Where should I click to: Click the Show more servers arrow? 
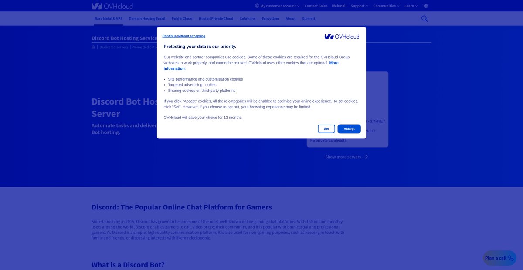(x=367, y=157)
